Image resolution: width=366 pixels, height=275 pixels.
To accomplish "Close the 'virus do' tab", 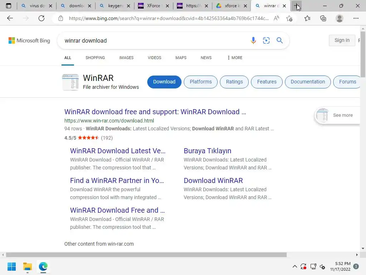I will (x=51, y=6).
